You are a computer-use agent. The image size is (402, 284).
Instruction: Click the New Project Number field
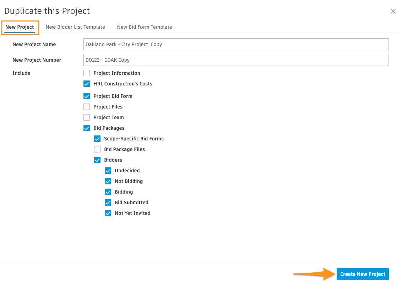tap(236, 60)
